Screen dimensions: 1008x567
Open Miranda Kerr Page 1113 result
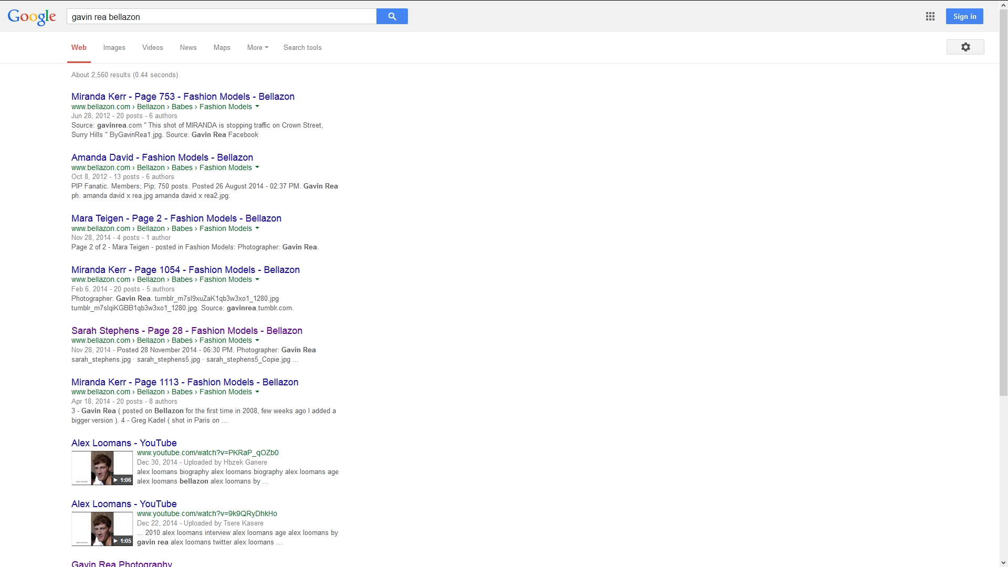(x=184, y=382)
